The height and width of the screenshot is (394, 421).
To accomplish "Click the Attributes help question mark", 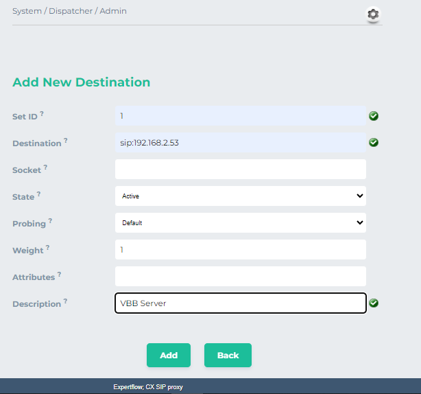I will [60, 274].
